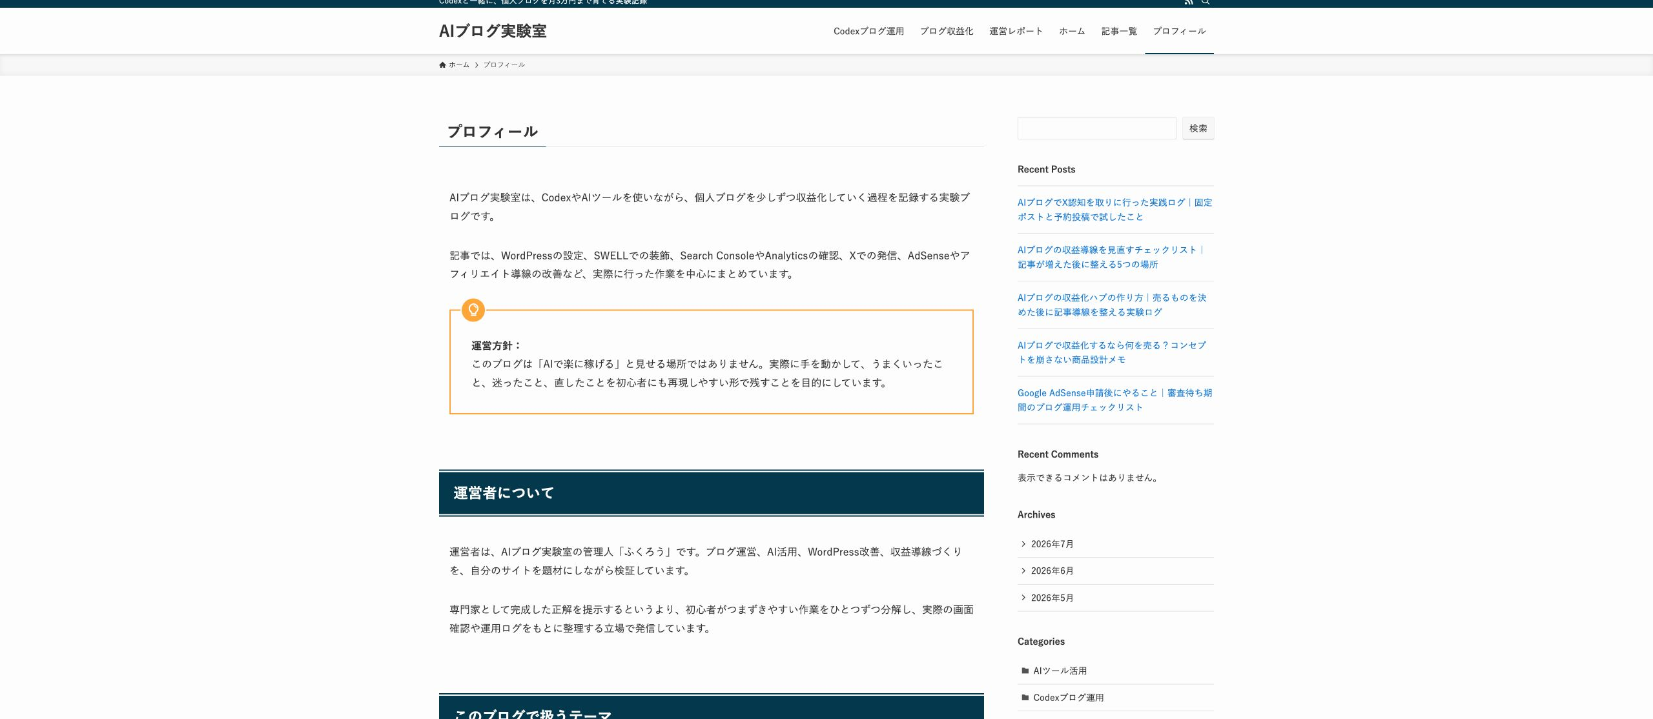Open the 運営レポート menu item
1653x719 pixels.
(1016, 31)
